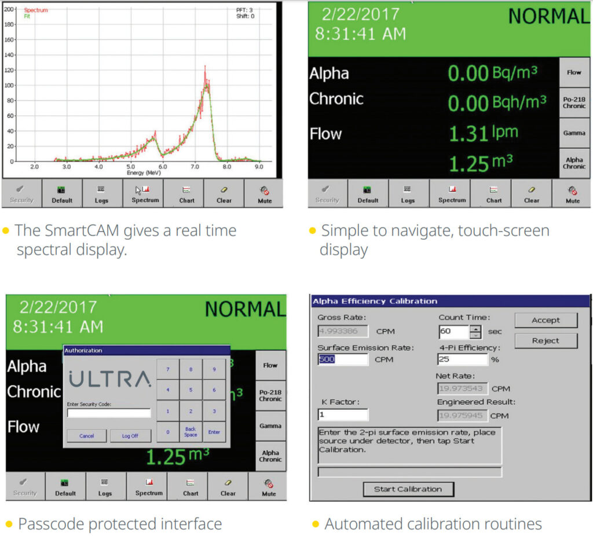This screenshot has width=593, height=536.
Task: Tap the Security icon under the spectrum graph
Action: click(x=21, y=193)
